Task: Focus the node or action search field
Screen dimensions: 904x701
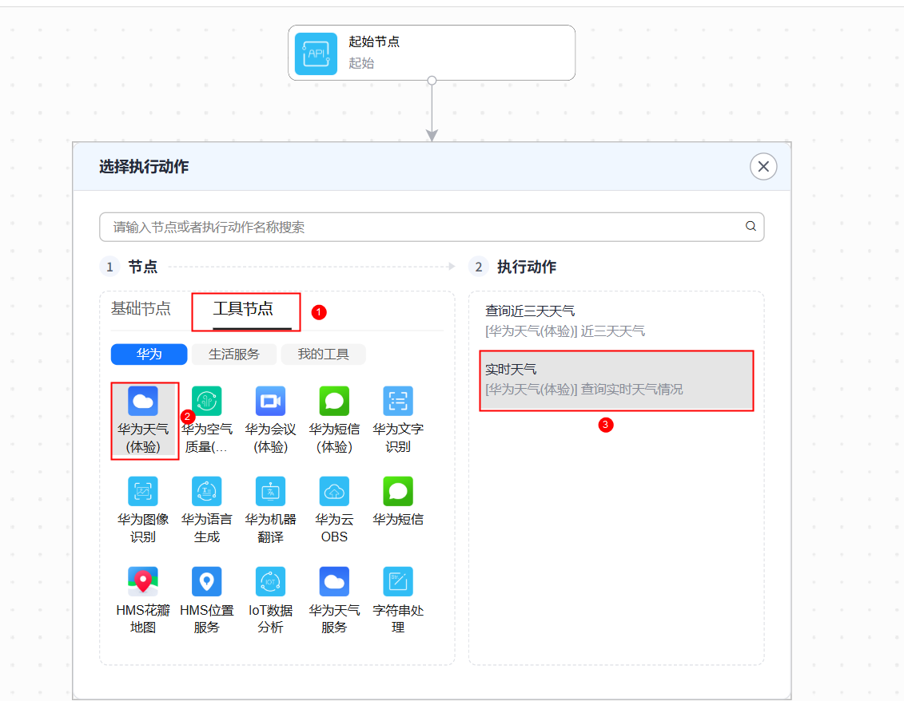Action: (432, 227)
